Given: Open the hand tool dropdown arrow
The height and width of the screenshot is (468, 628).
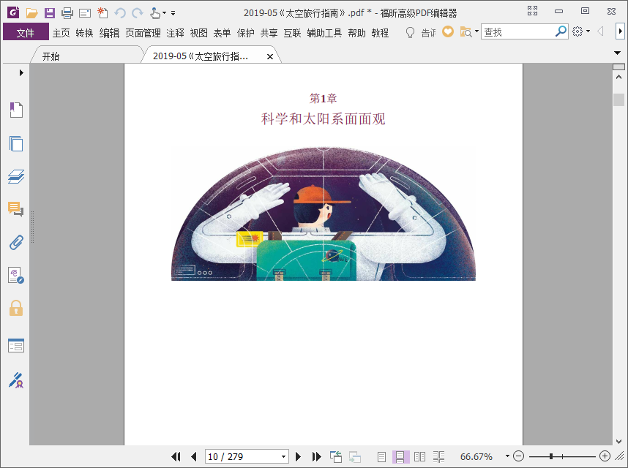Looking at the screenshot, I should [x=164, y=13].
